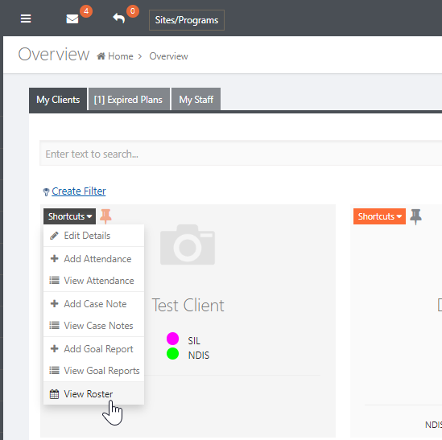Image resolution: width=442 pixels, height=440 pixels.
Task: Click the reply arrow notifications icon
Action: click(118, 19)
